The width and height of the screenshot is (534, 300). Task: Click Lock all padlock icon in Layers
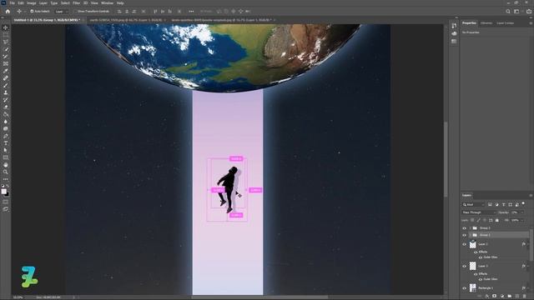pos(497,220)
